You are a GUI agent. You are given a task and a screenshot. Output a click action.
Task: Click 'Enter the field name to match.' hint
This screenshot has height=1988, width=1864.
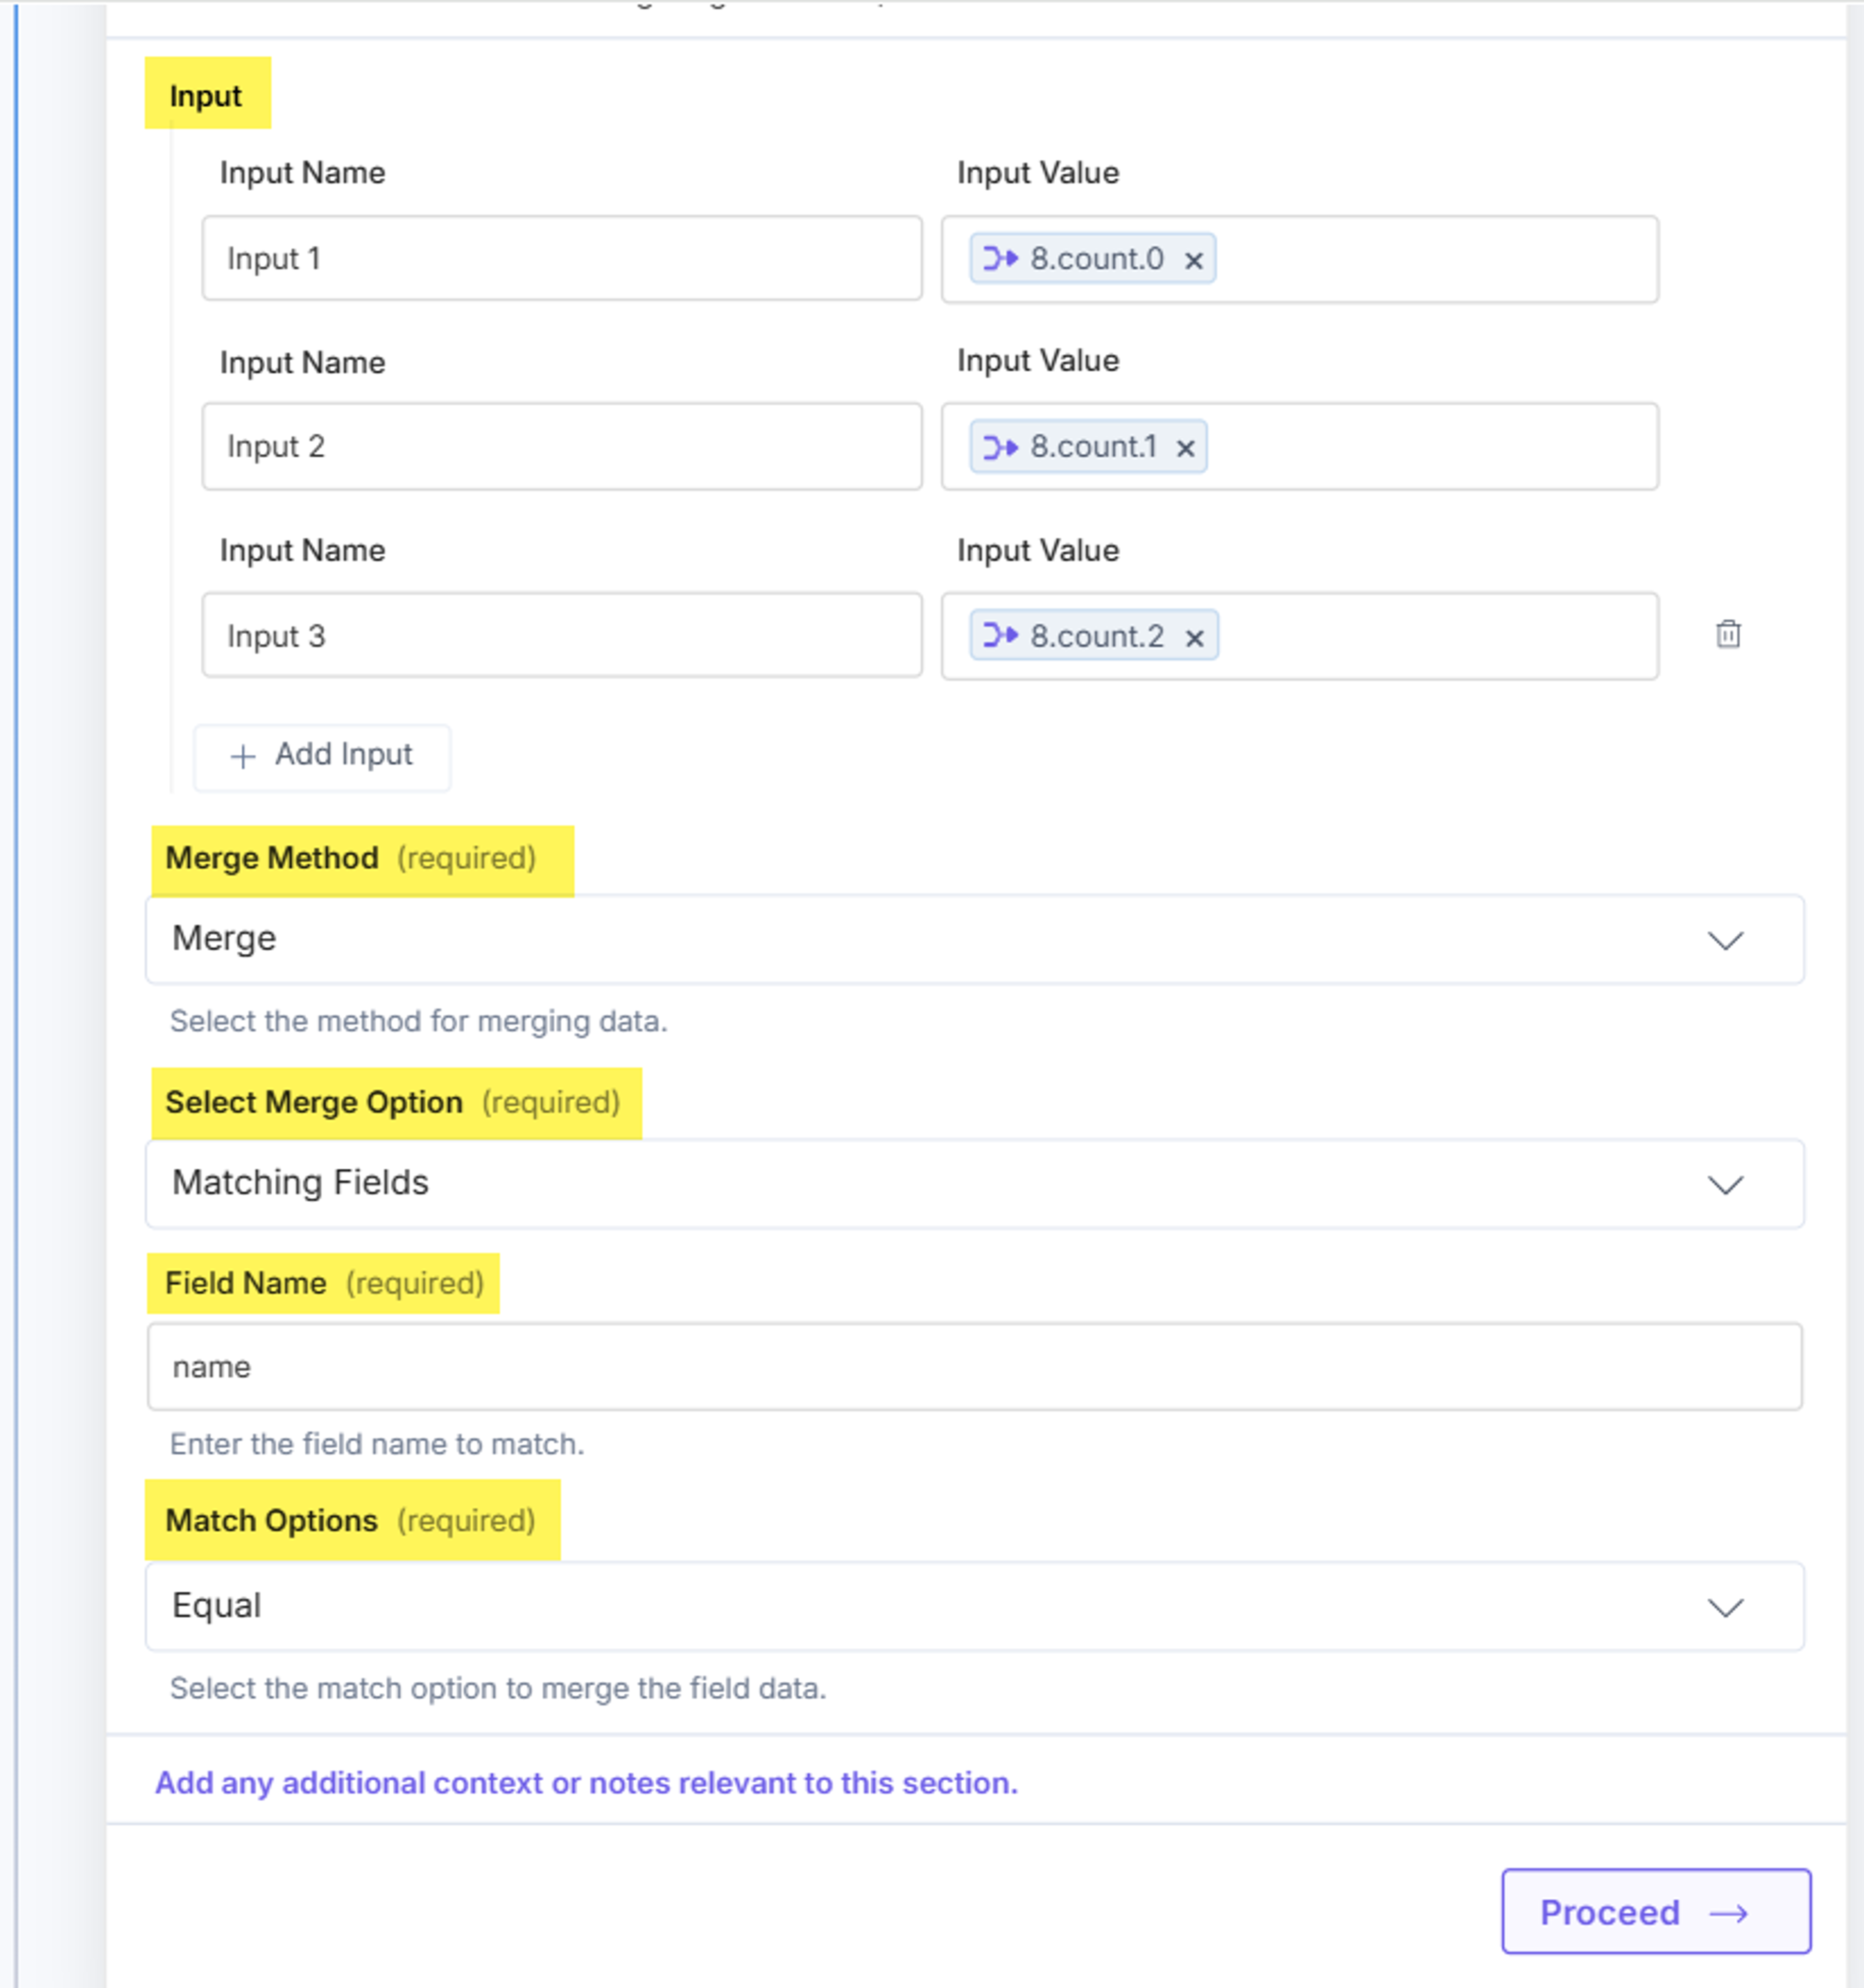(x=377, y=1444)
